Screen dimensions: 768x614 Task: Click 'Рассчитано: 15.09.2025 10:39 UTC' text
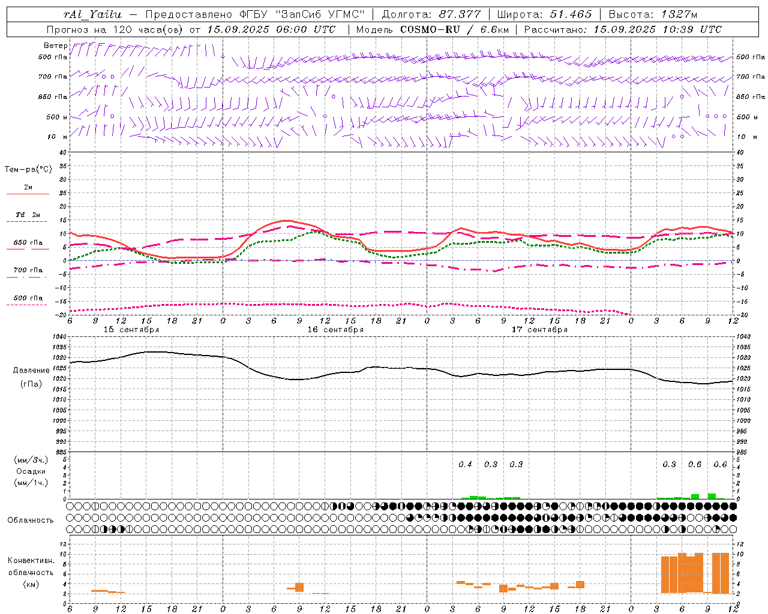pyautogui.click(x=623, y=29)
